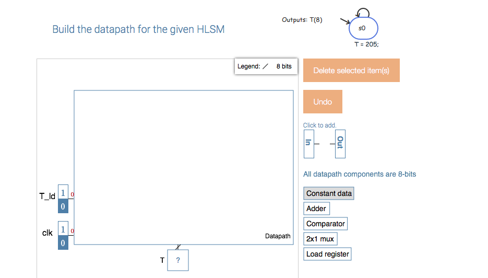
Task: Set T_ld input to 1
Action: coord(63,192)
